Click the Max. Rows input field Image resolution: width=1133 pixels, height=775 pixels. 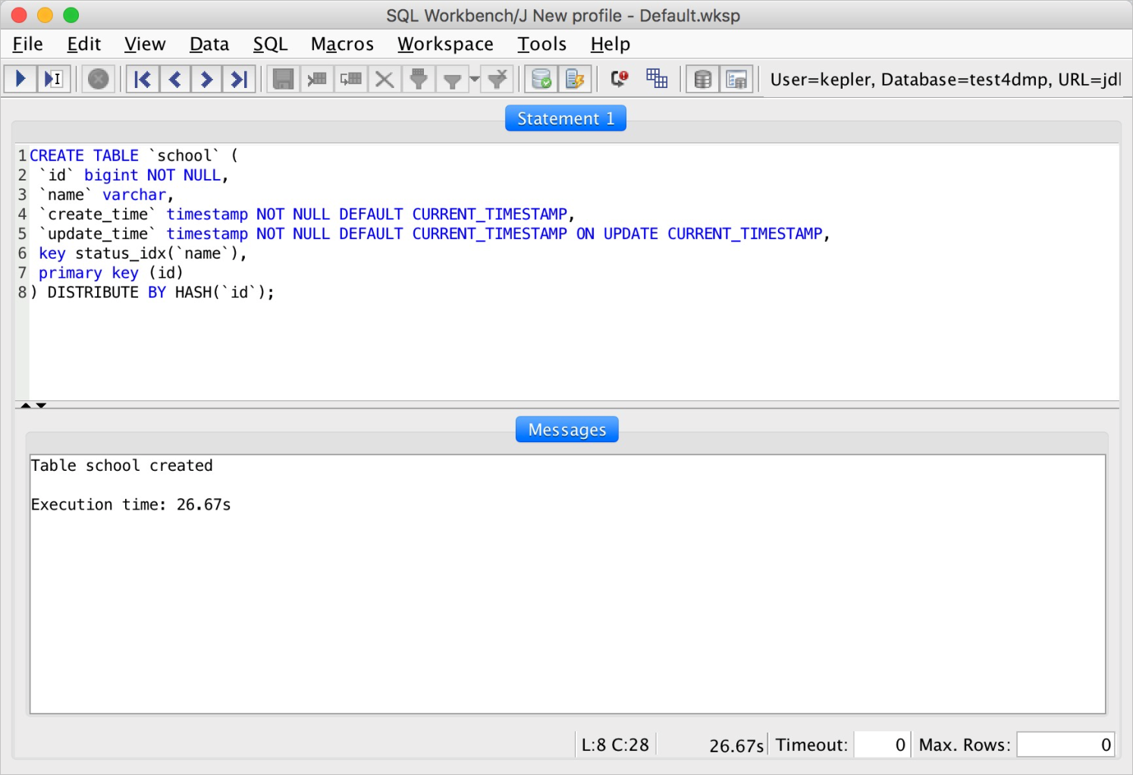coord(1066,745)
